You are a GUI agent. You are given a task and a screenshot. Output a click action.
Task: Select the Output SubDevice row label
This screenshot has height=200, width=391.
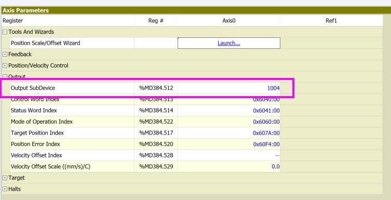coord(33,88)
